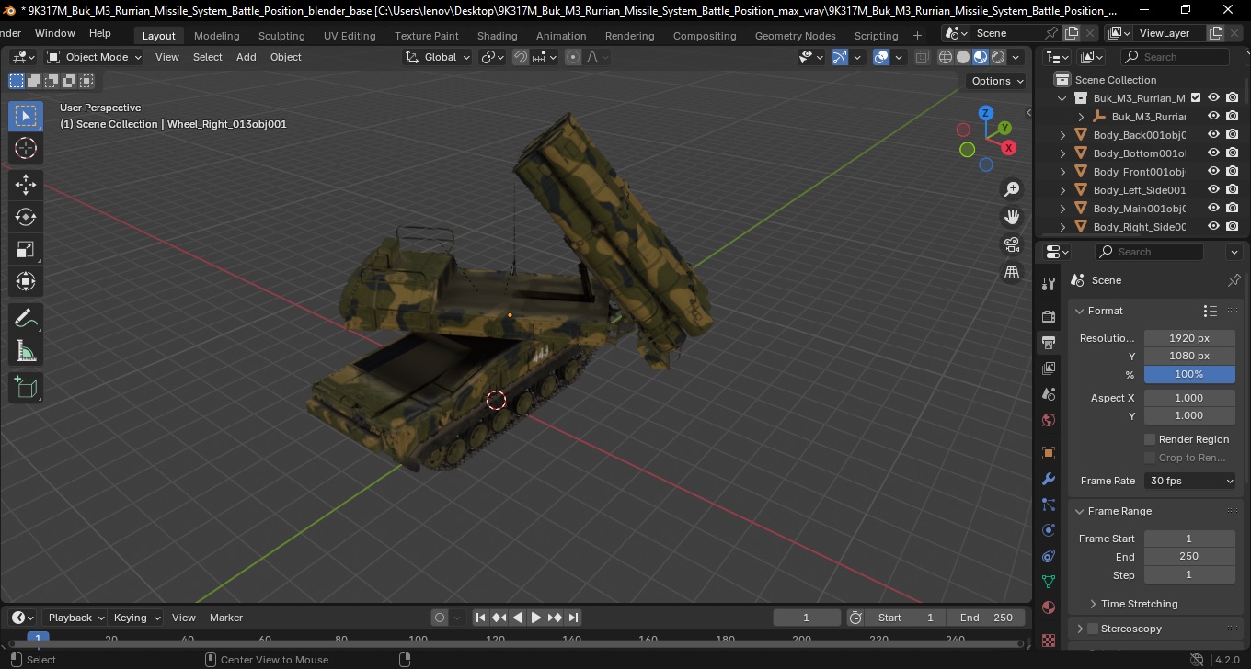
Task: Hide Body_Back001obj in viewport
Action: click(1213, 134)
